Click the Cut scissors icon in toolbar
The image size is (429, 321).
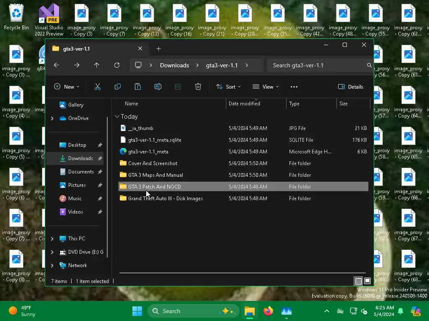[97, 87]
